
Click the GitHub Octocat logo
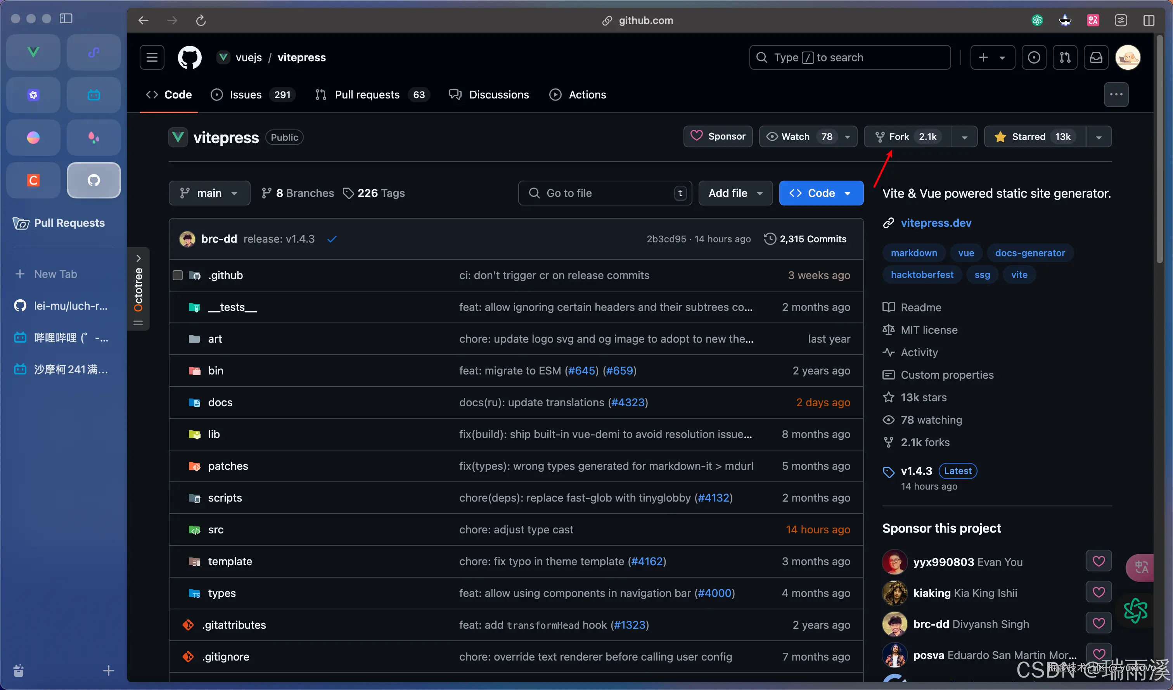tap(189, 57)
